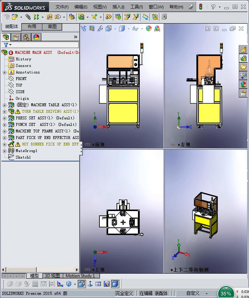This screenshot has height=298, width=249.
Task: Click the traffic light rebuild icon
Action: click(x=201, y=7)
